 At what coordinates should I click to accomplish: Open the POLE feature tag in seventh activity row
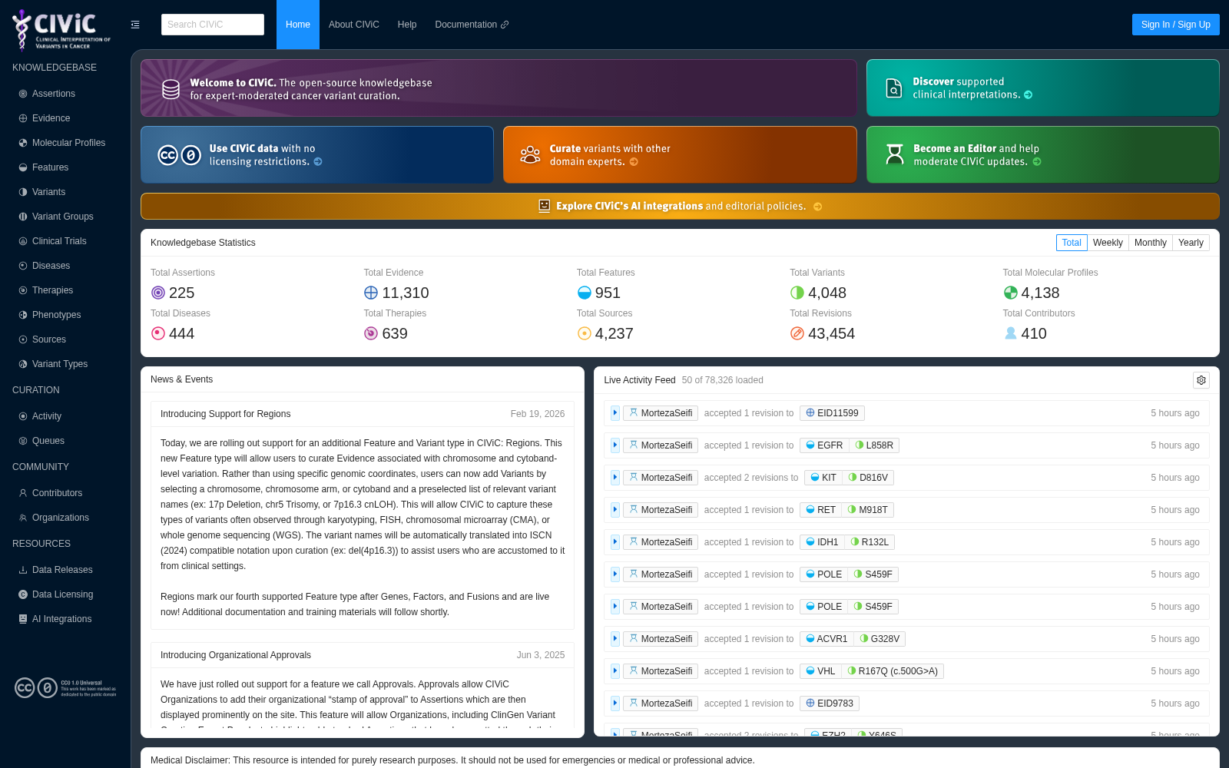coord(823,607)
